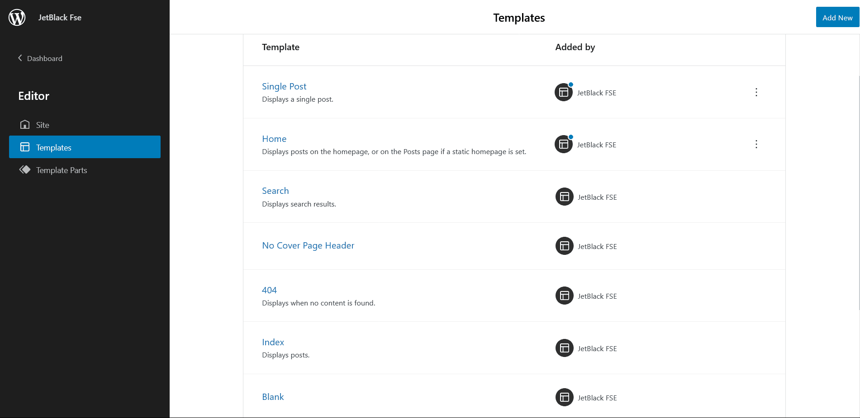The height and width of the screenshot is (418, 860).
Task: Click the theme icon in the 404 row
Action: pyautogui.click(x=564, y=296)
